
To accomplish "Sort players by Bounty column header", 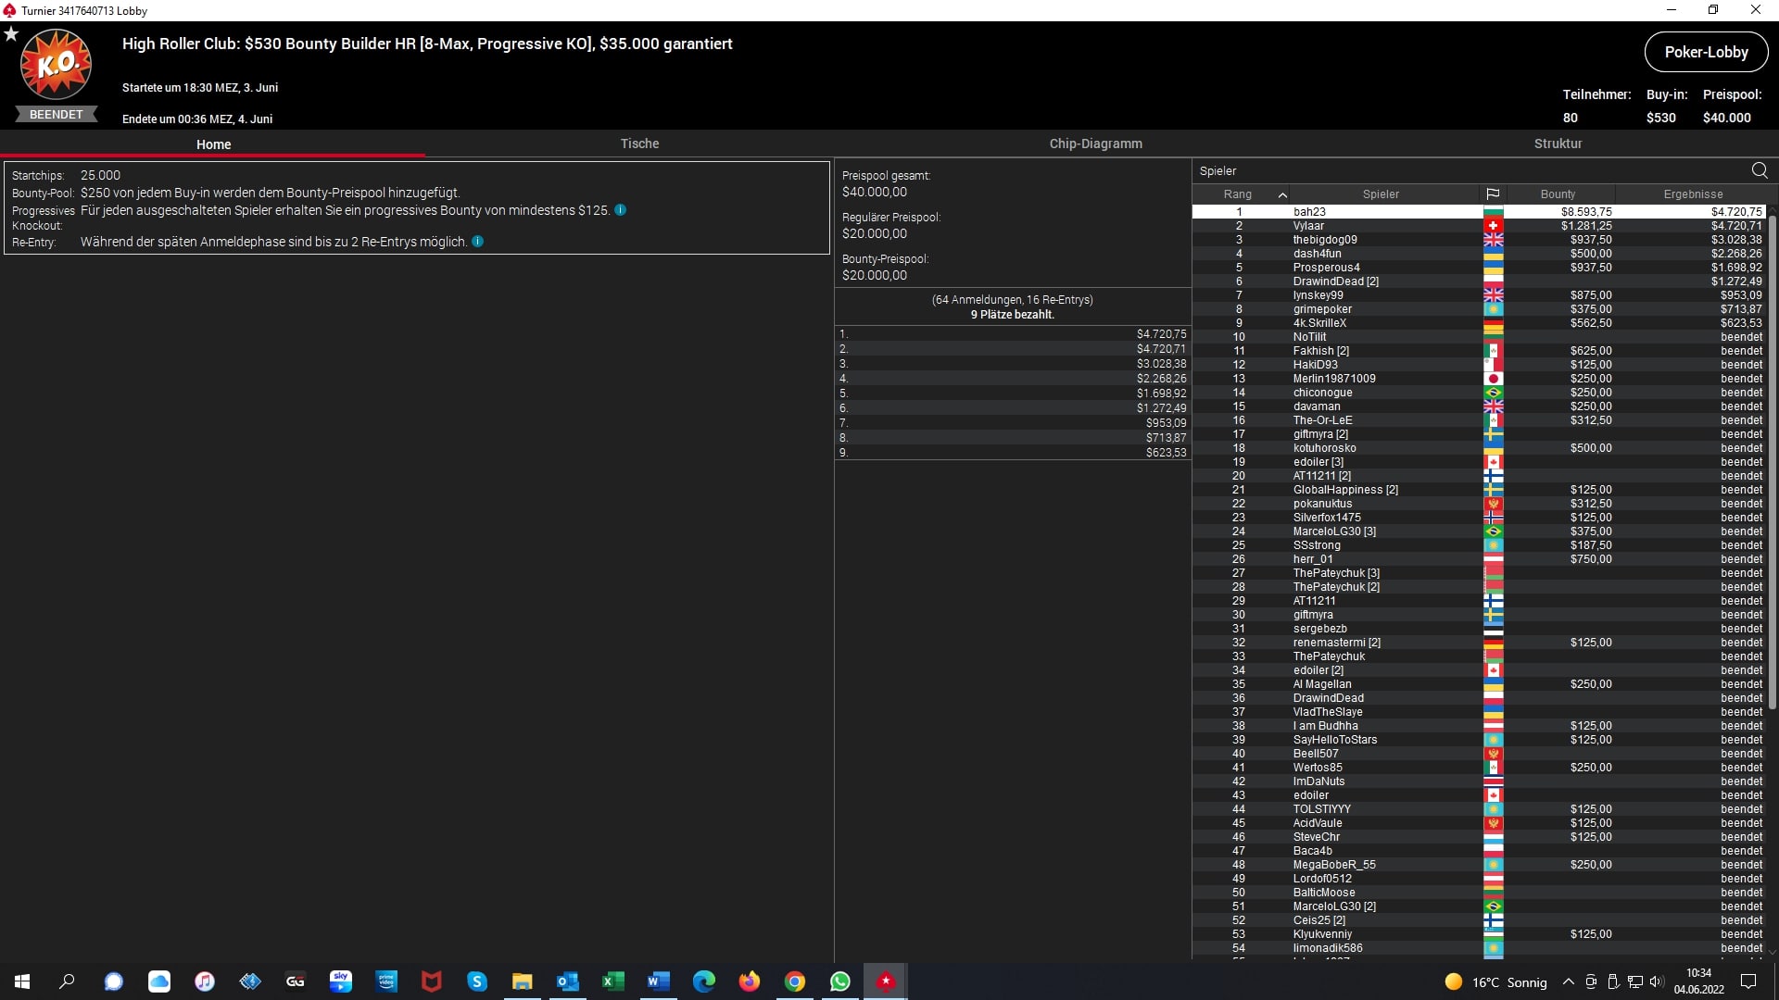I will pyautogui.click(x=1558, y=194).
